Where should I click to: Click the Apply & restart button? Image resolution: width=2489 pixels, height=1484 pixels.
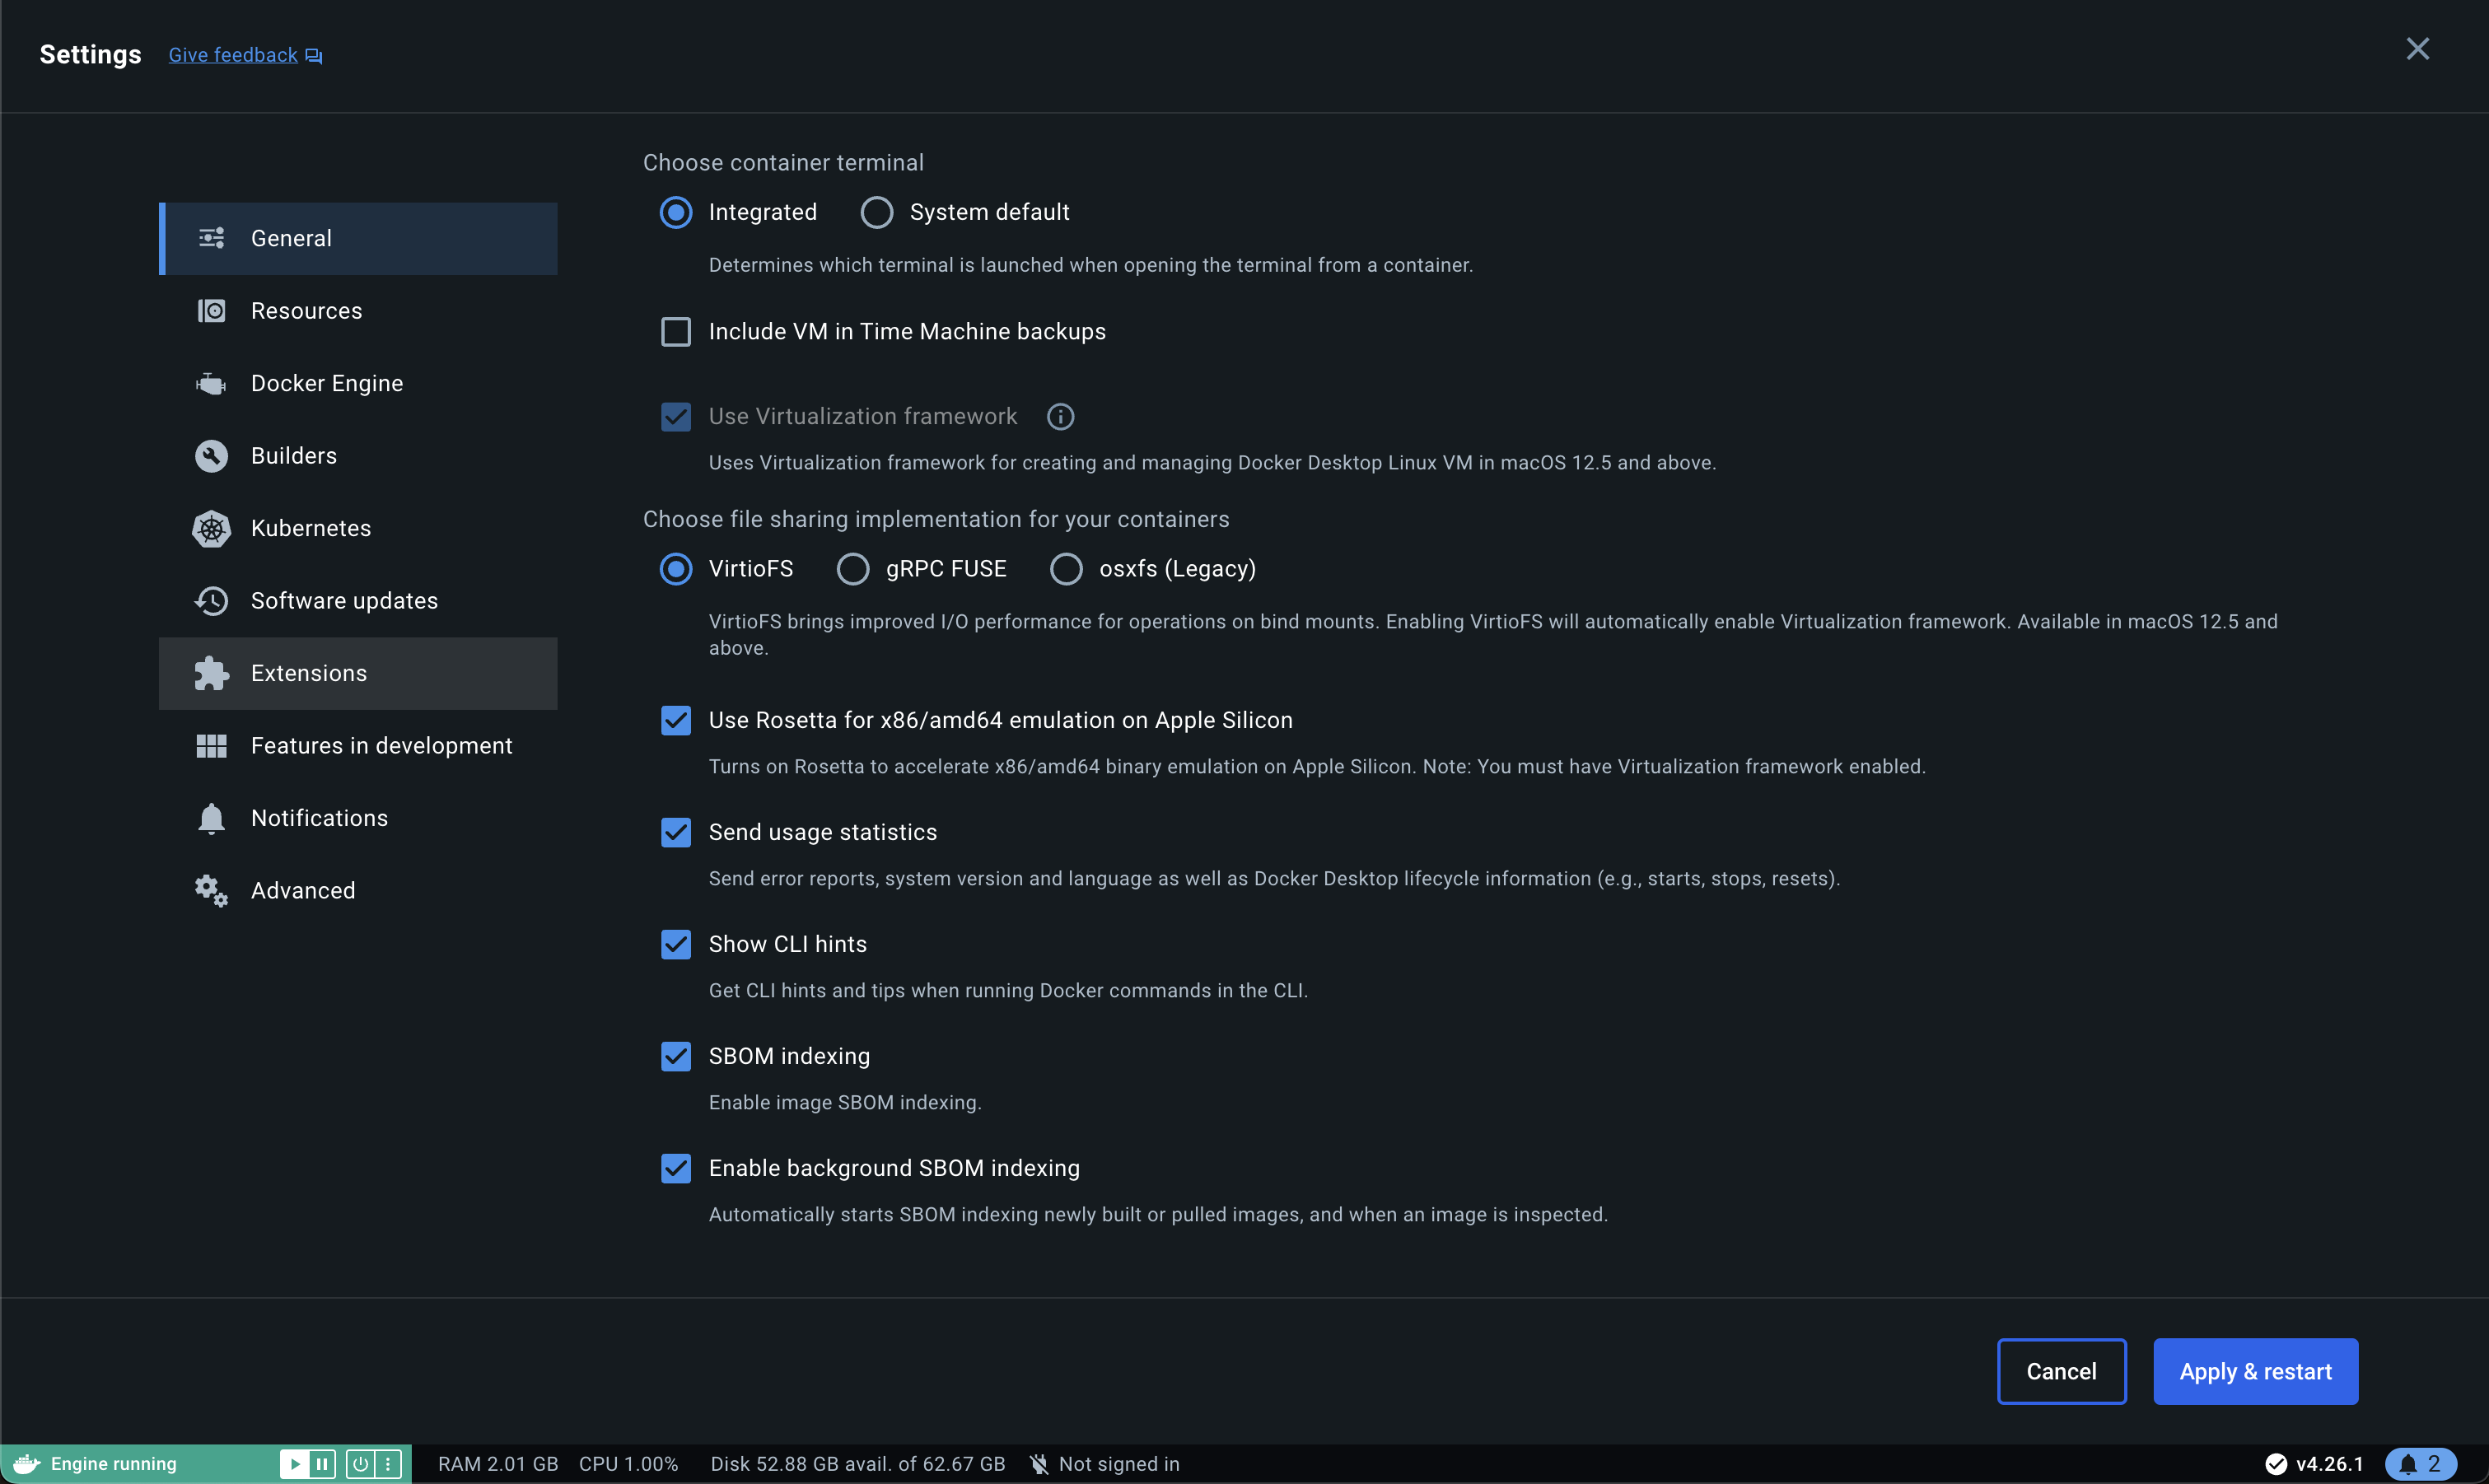pos(2255,1371)
